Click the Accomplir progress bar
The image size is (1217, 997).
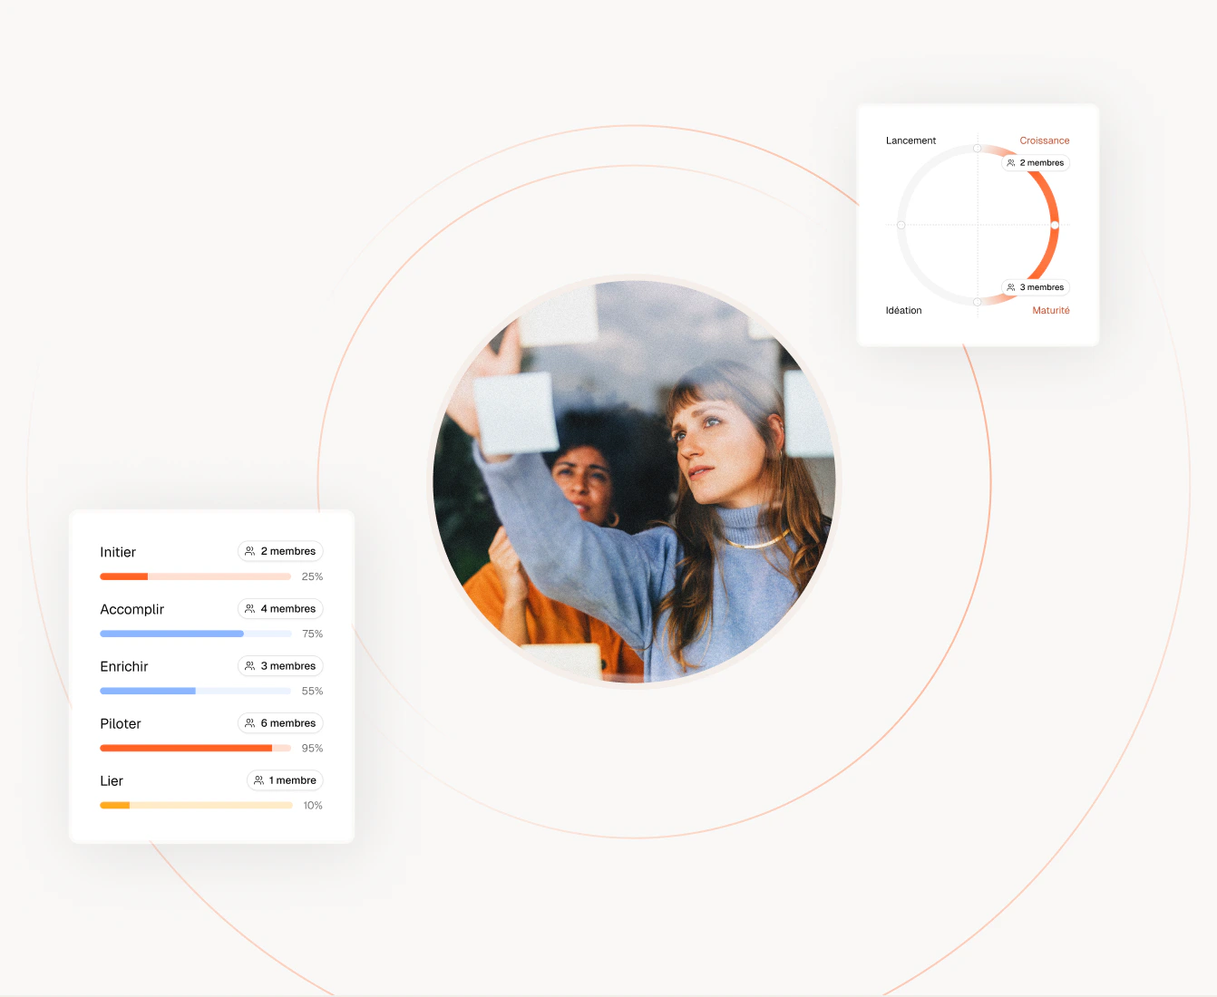tap(195, 634)
